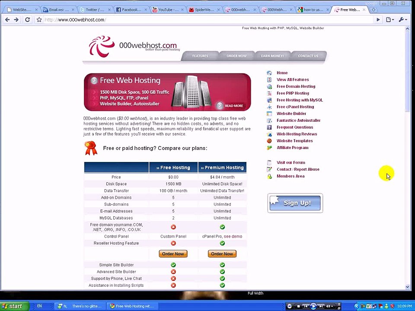The width and height of the screenshot is (415, 311).
Task: Go back with the browser back arrow
Action: tap(7, 19)
